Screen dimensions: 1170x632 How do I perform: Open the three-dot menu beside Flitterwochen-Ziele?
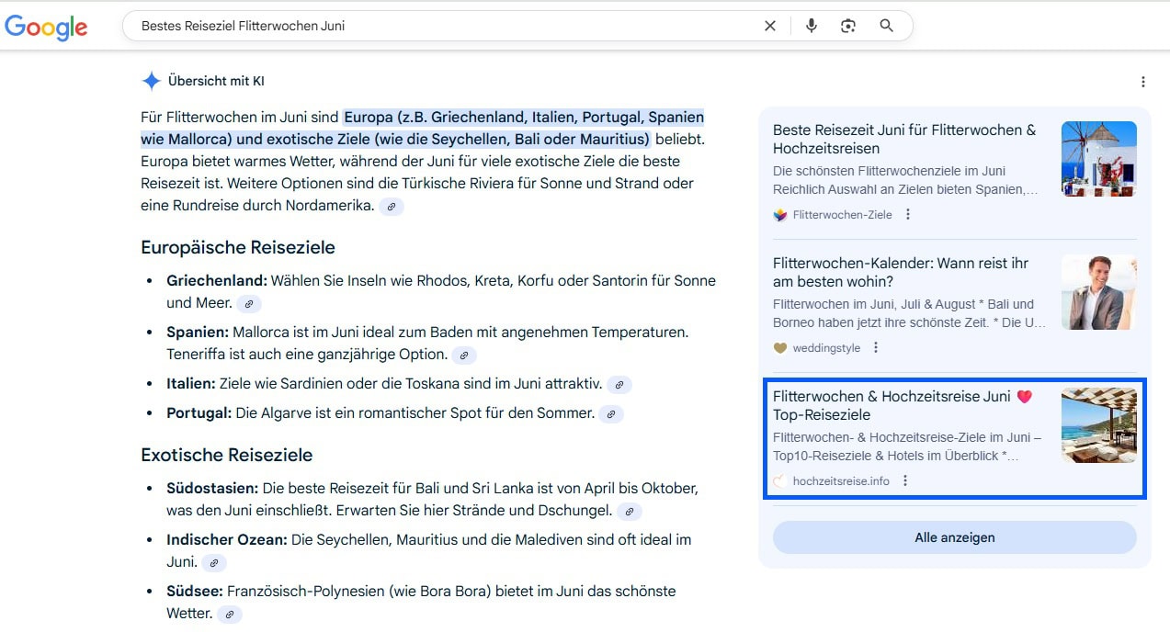click(907, 215)
